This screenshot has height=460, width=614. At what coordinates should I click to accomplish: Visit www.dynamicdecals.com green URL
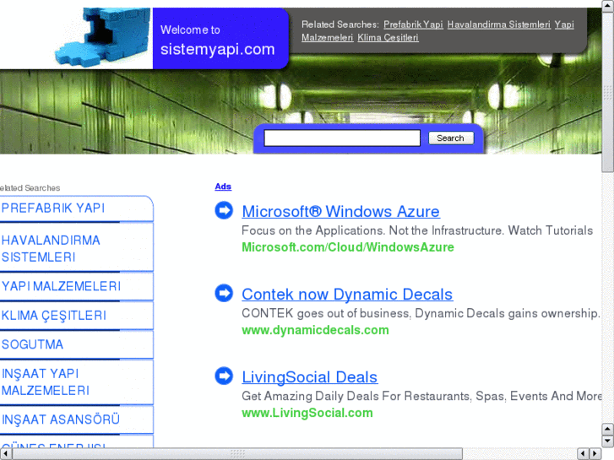pyautogui.click(x=315, y=330)
